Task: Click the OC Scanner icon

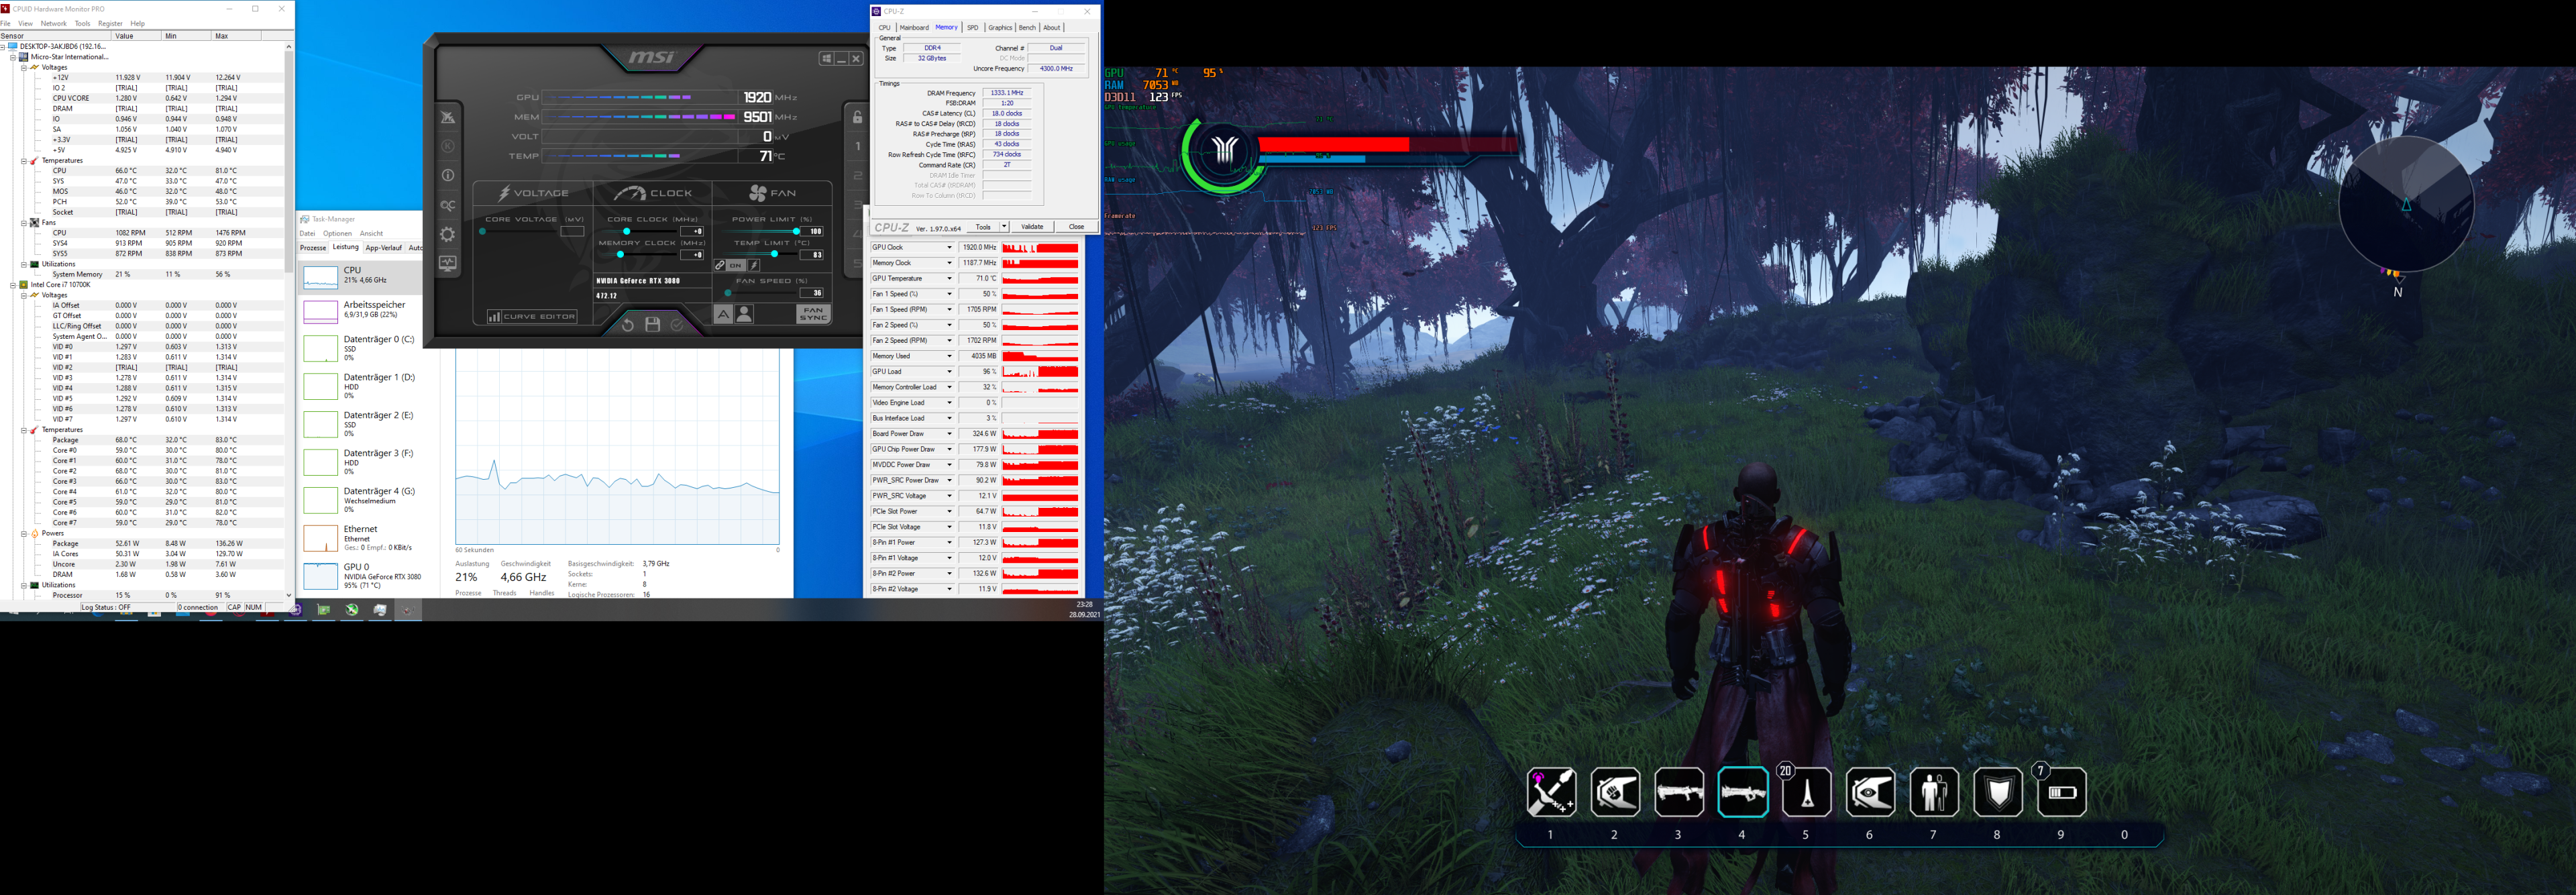Action: click(448, 205)
